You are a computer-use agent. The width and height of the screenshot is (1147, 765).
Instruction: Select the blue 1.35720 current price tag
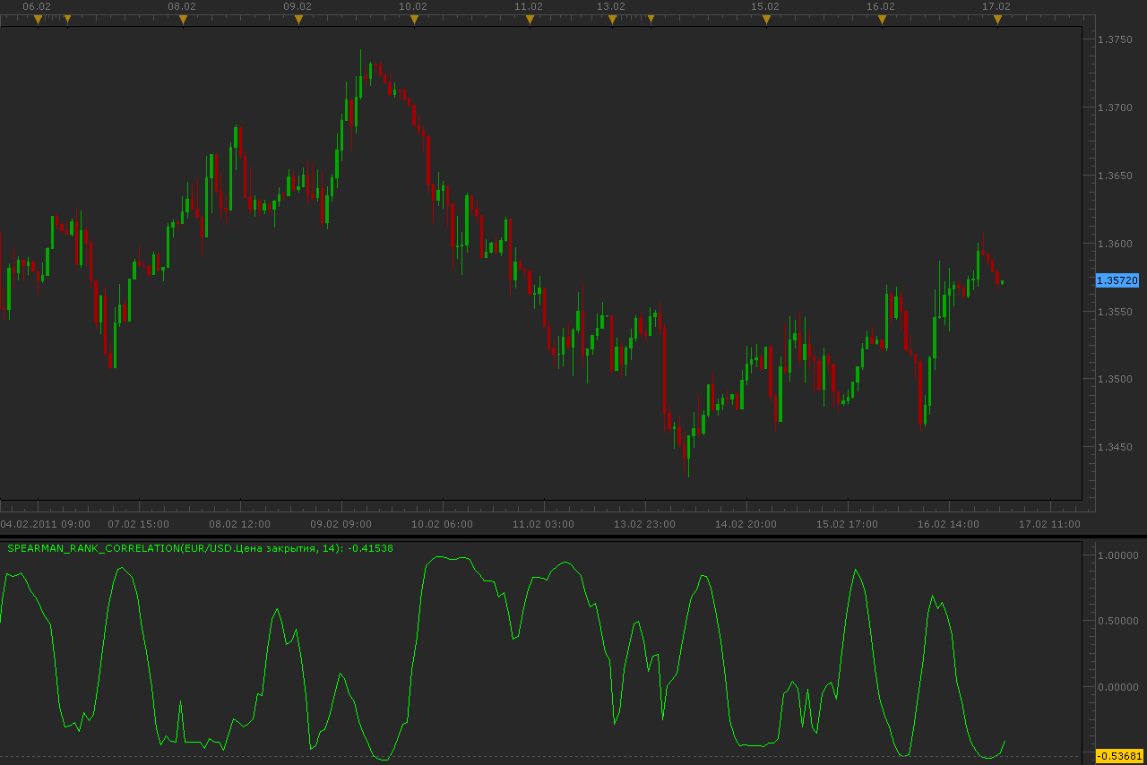click(1117, 280)
